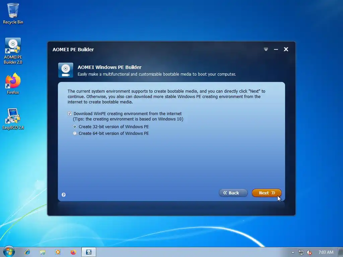This screenshot has height=257, width=343.
Task: Click the Back button
Action: 233,193
